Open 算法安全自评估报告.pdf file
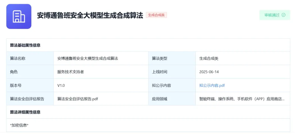The height and width of the screenshot is (134, 295). pos(78,99)
